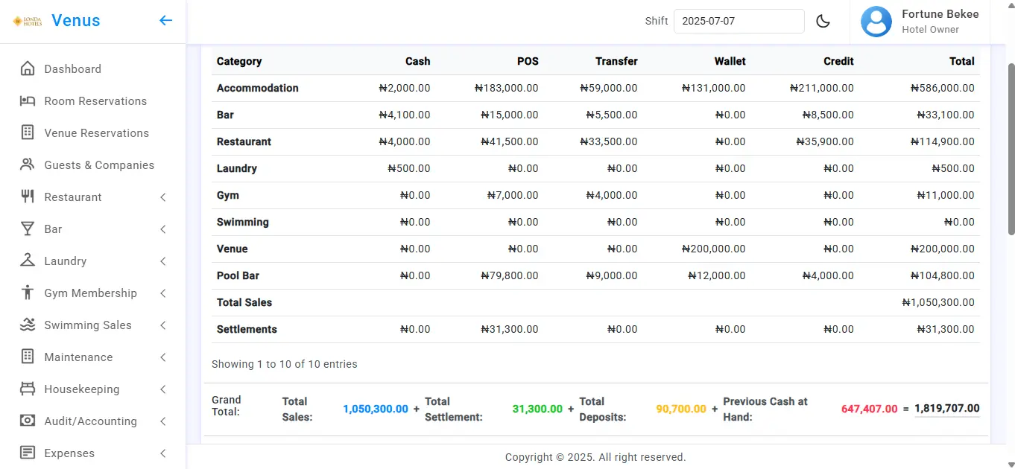Click the Shift date field

coord(739,21)
